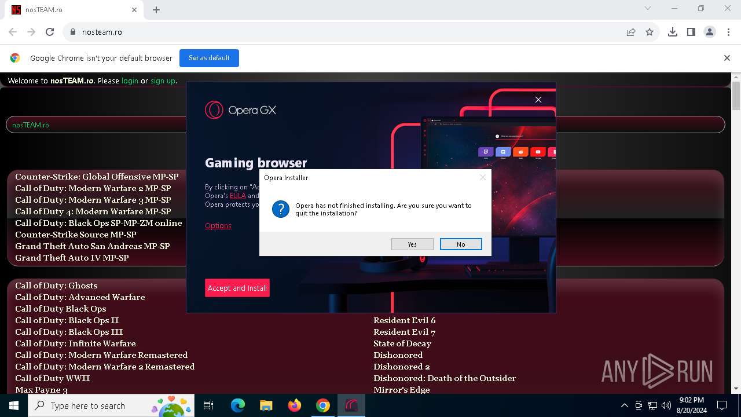Open Call of Duty: Modern Warfare 3 MP-SP

(x=93, y=200)
